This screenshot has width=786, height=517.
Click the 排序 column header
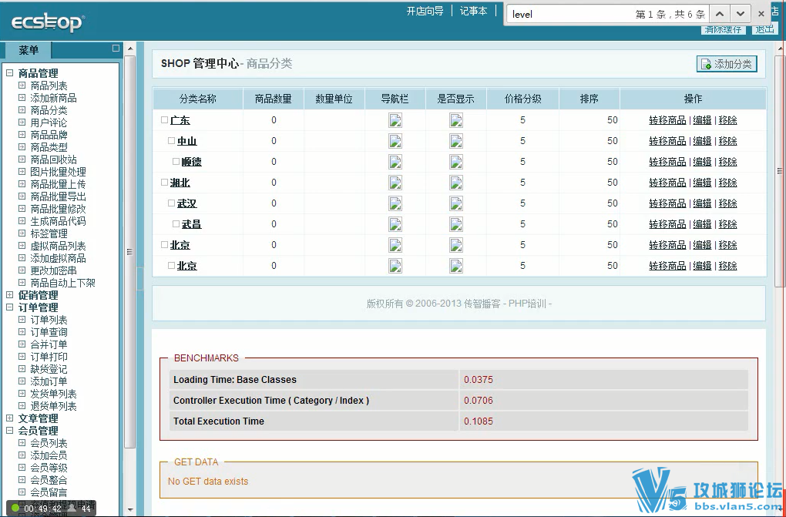(589, 99)
